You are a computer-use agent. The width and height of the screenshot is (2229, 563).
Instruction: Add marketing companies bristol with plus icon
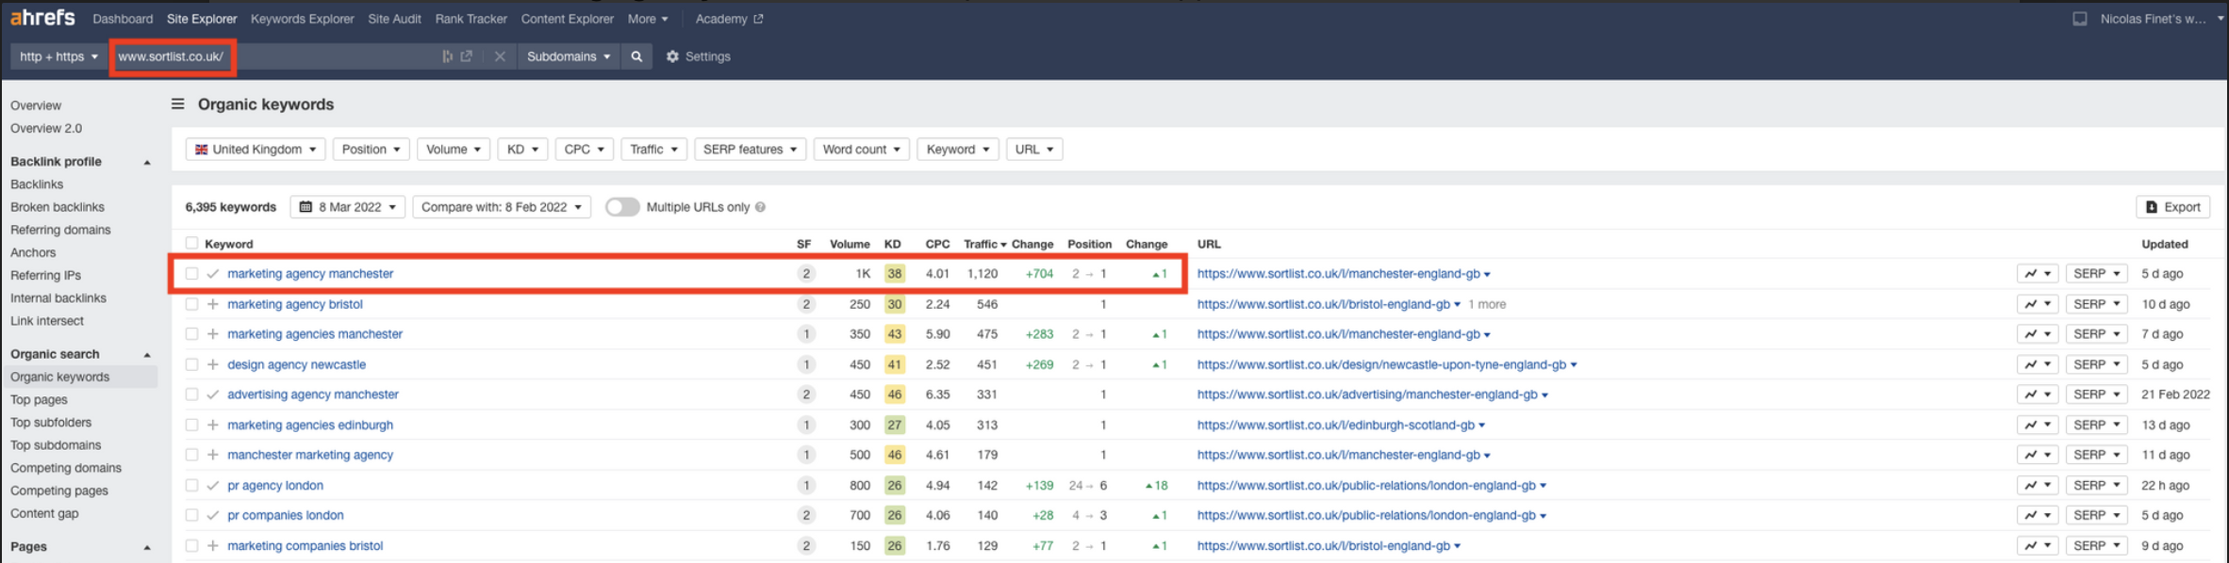[x=213, y=546]
